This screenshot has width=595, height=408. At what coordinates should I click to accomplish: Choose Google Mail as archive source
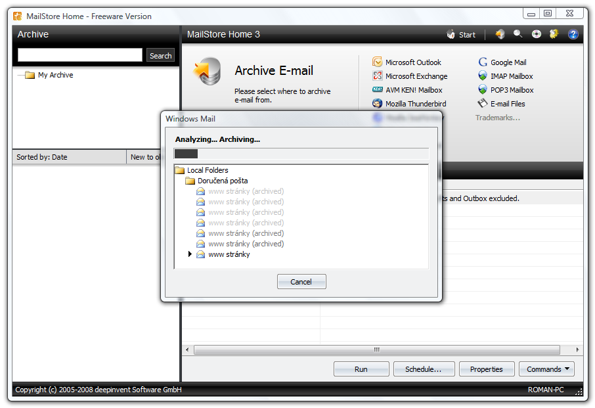(508, 62)
